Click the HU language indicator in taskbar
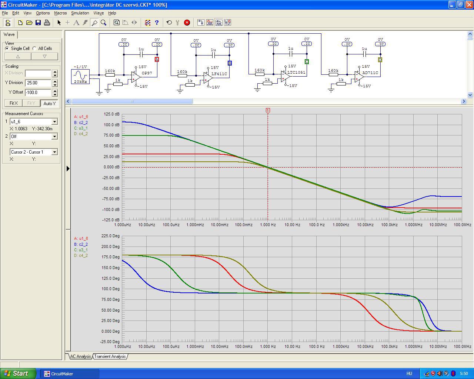This screenshot has height=379, width=474. coord(409,373)
